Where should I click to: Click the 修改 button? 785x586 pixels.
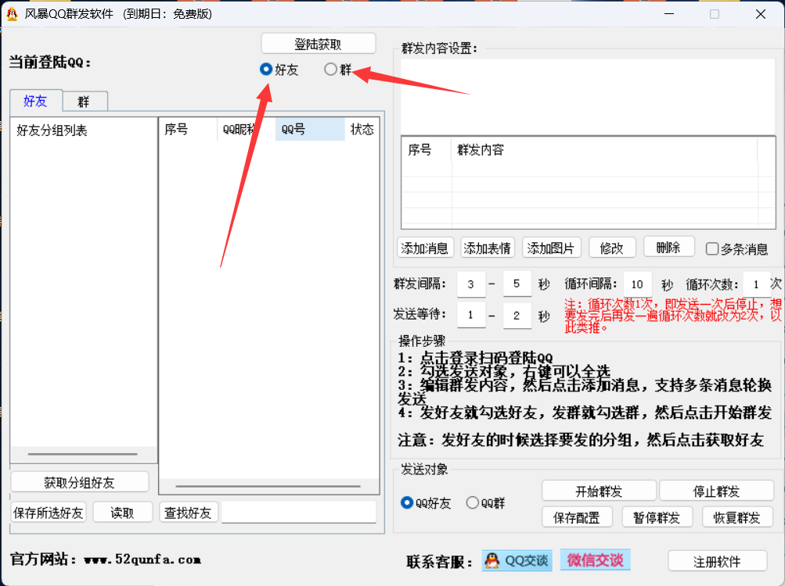point(612,248)
